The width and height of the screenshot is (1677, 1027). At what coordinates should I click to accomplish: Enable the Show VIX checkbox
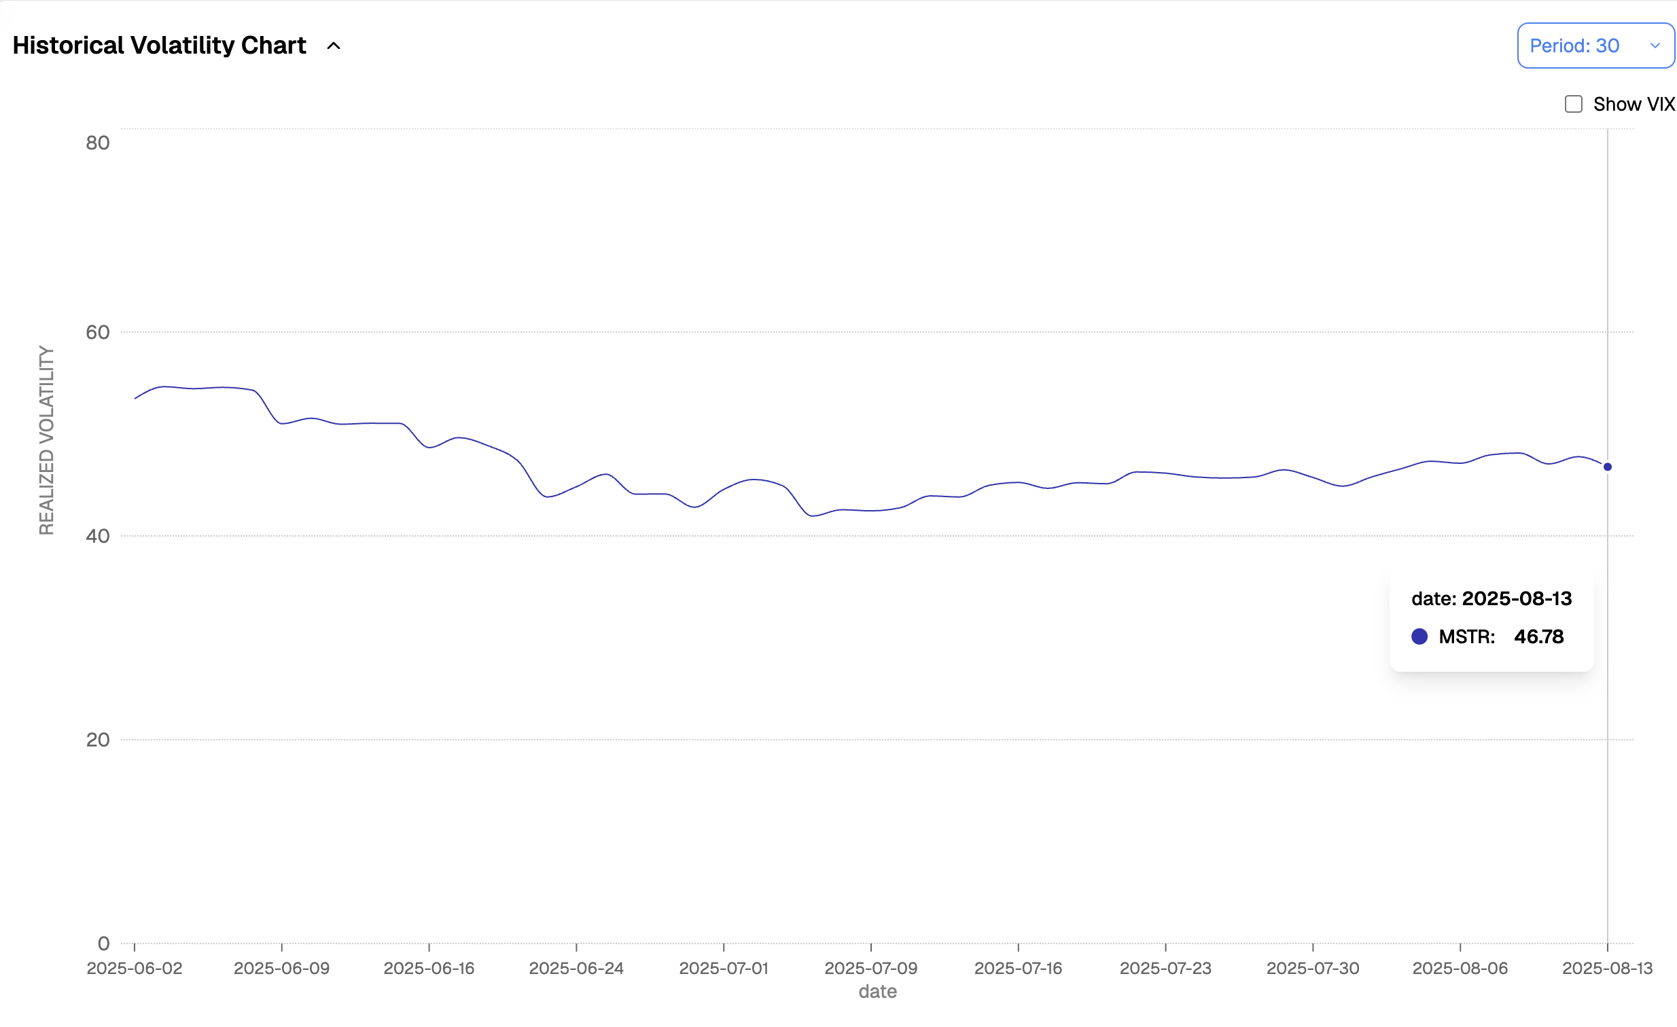pos(1574,104)
